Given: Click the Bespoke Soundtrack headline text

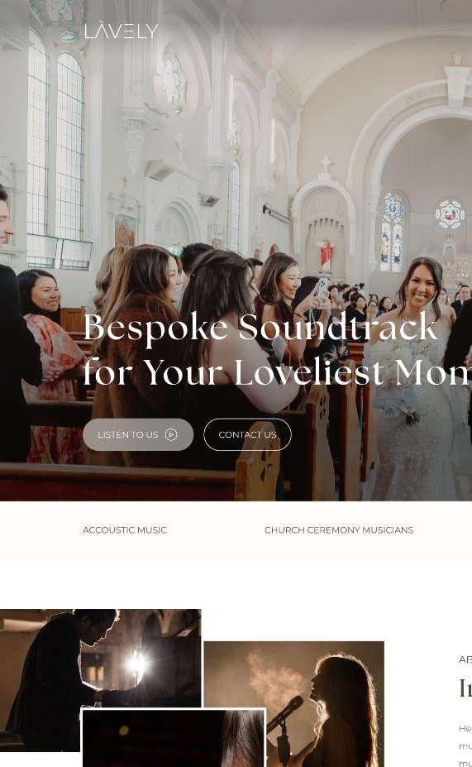Looking at the screenshot, I should tap(260, 328).
